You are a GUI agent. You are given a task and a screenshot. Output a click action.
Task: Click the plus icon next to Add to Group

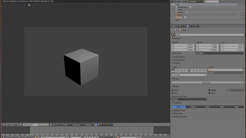(243, 82)
